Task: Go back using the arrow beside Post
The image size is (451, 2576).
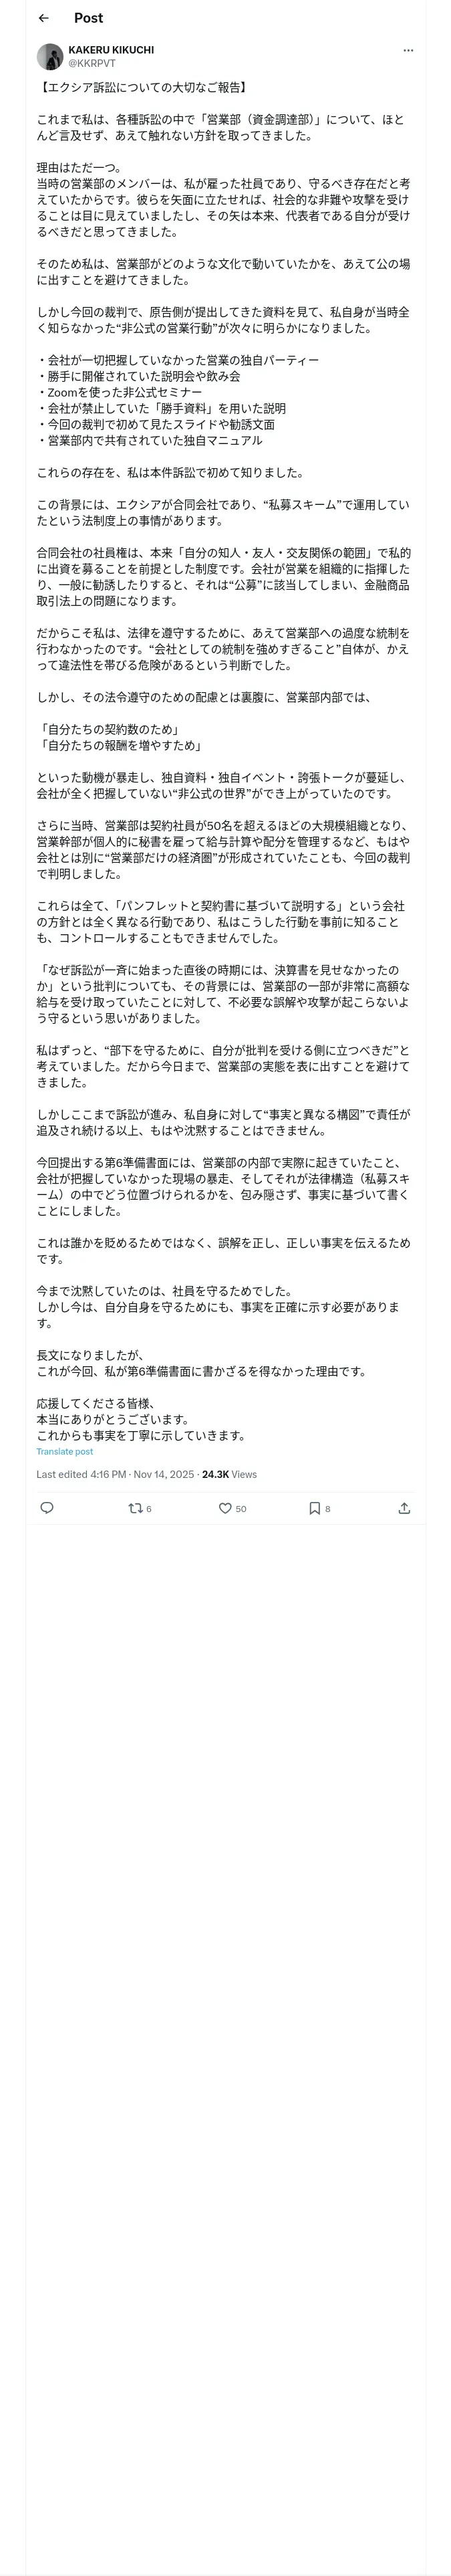Action: point(43,18)
